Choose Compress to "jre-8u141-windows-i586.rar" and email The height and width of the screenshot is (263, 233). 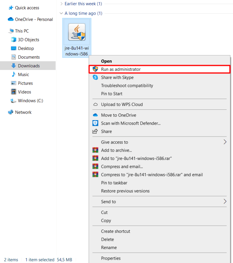pos(159,175)
